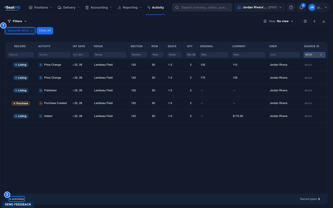The width and height of the screenshot is (333, 208).
Task: Click the account building icon
Action: pos(239,7)
